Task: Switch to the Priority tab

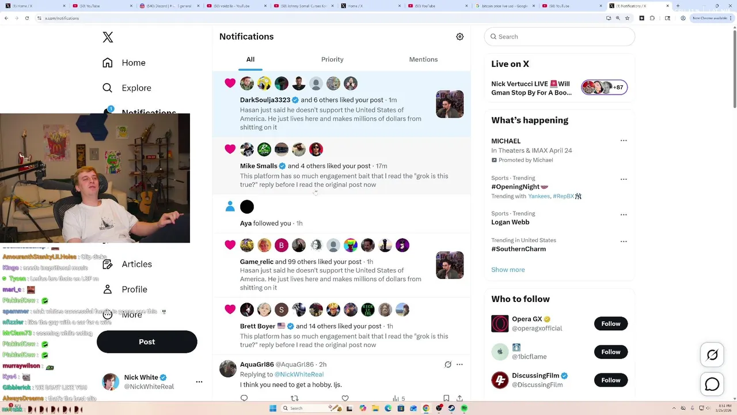Action: tap(332, 59)
